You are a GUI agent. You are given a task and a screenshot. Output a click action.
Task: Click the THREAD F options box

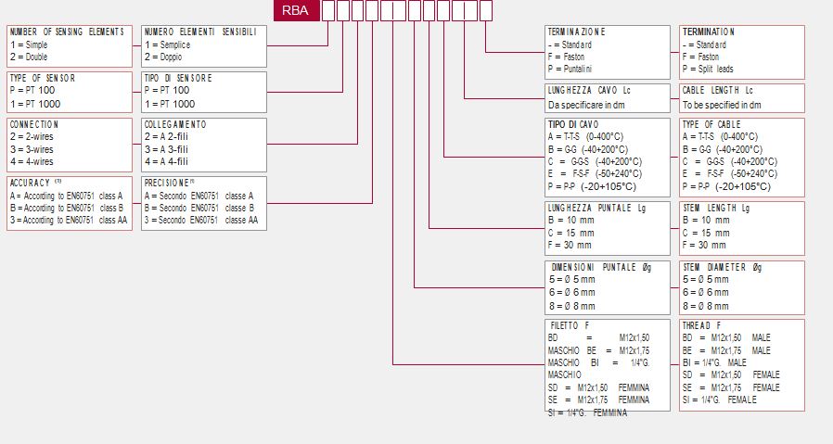point(741,364)
